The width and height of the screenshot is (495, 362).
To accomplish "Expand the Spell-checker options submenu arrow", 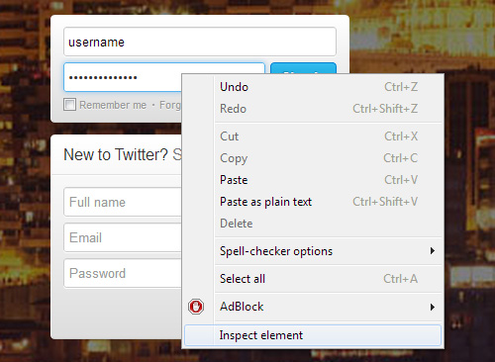I will tap(433, 251).
